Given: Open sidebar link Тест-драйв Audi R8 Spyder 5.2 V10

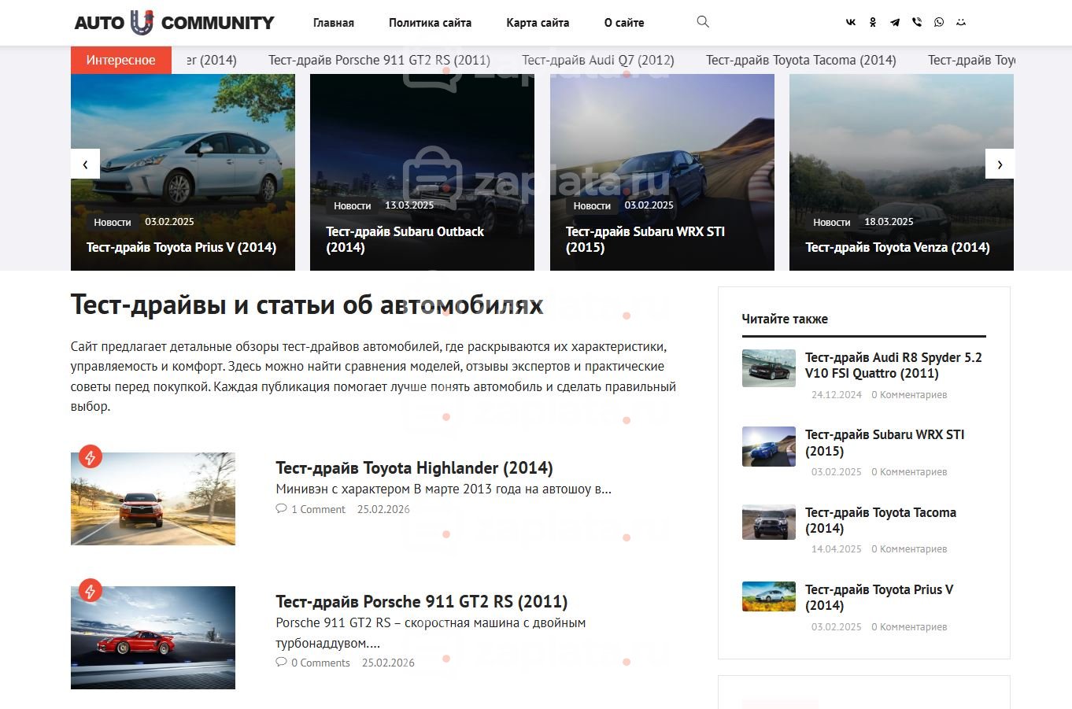Looking at the screenshot, I should pyautogui.click(x=893, y=365).
